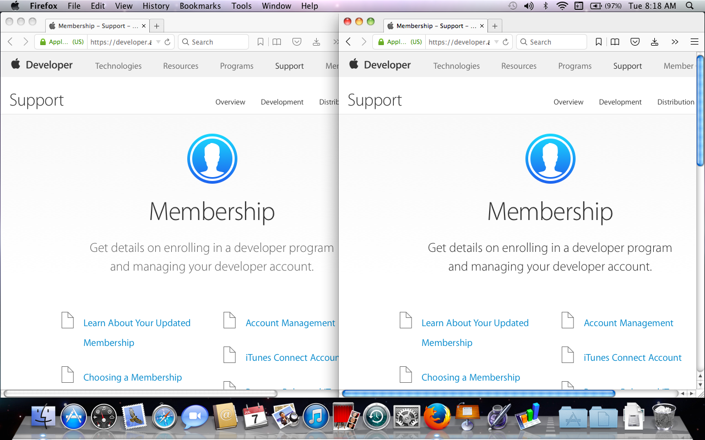Click Apple Developer logo in left window
Screen dimensions: 705x440
(x=42, y=65)
